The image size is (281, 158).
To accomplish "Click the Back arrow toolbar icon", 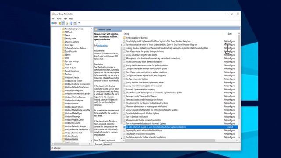I will [x=53, y=23].
